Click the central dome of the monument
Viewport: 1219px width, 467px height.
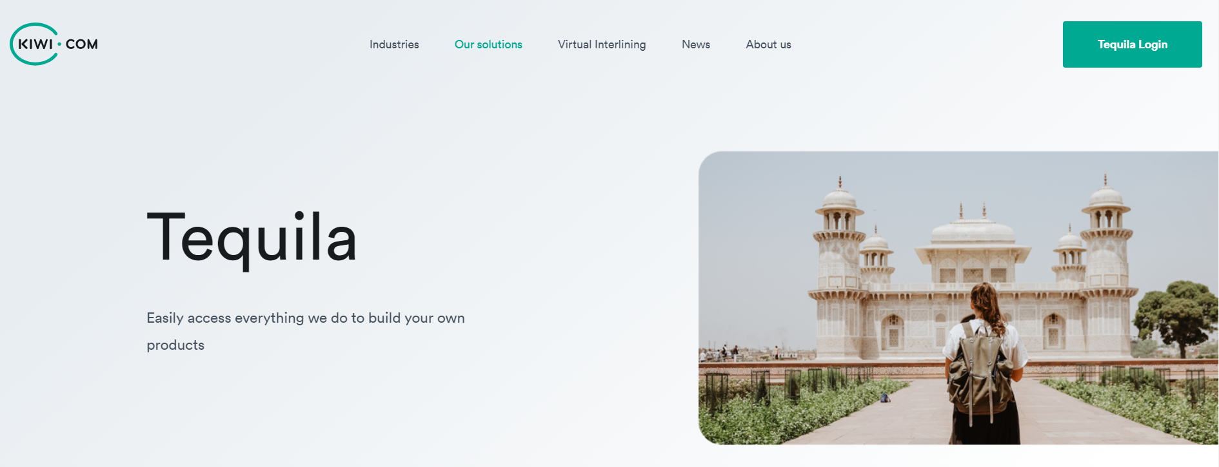click(x=973, y=230)
